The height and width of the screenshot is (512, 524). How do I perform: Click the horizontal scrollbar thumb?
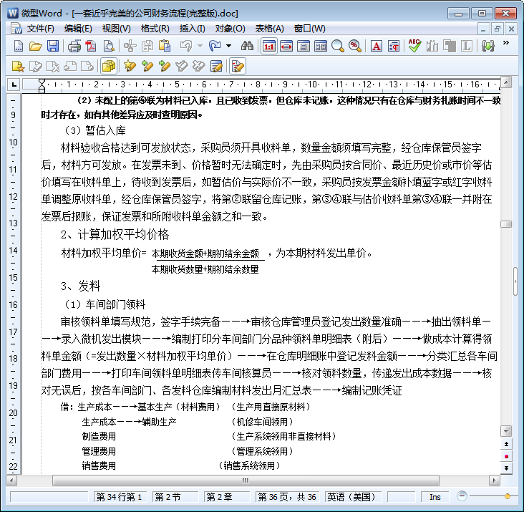click(246, 481)
